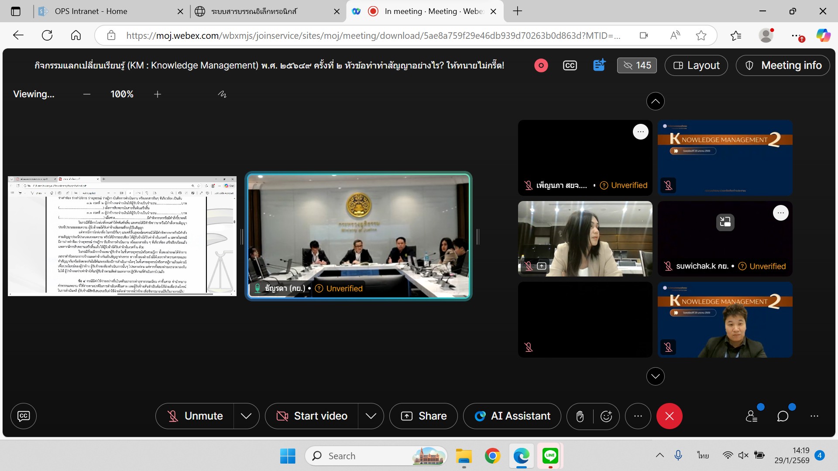Raise hand icon in control bar
The width and height of the screenshot is (838, 471).
(580, 416)
